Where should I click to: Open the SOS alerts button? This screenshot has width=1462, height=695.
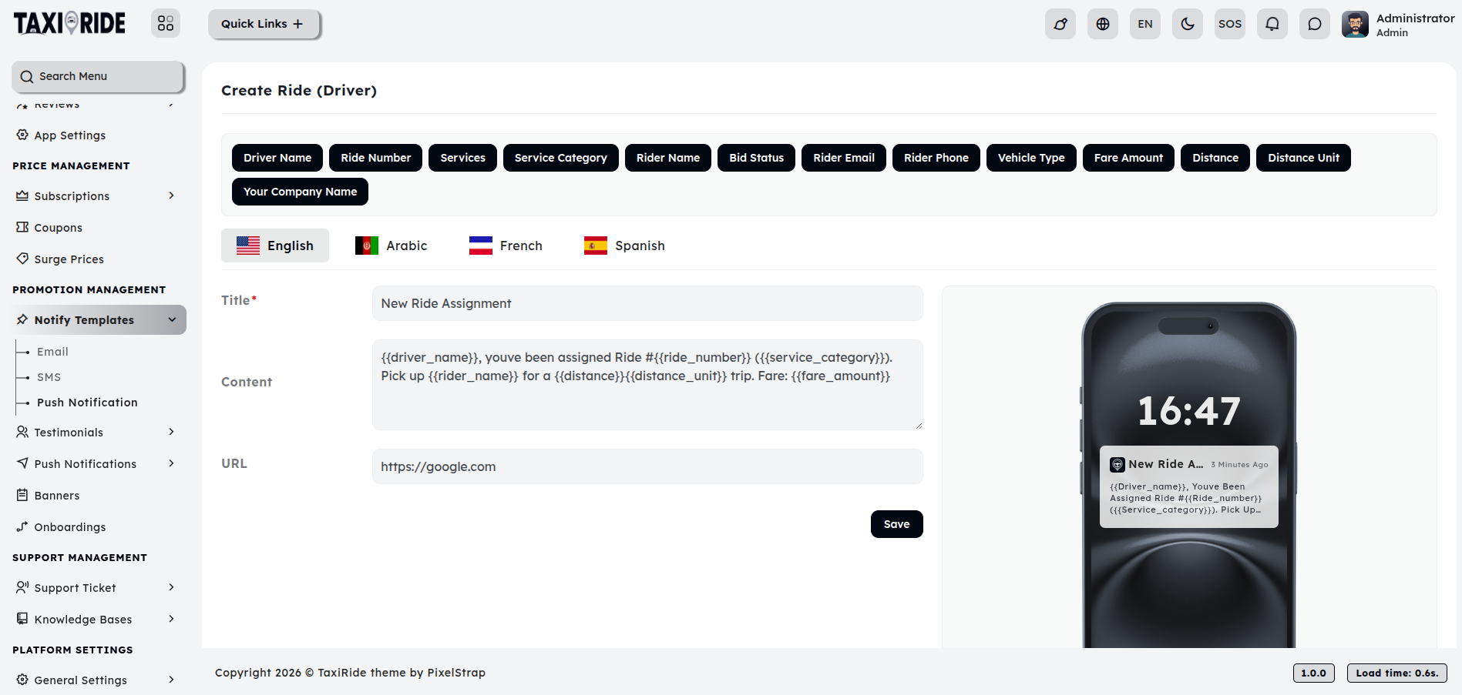pos(1230,24)
